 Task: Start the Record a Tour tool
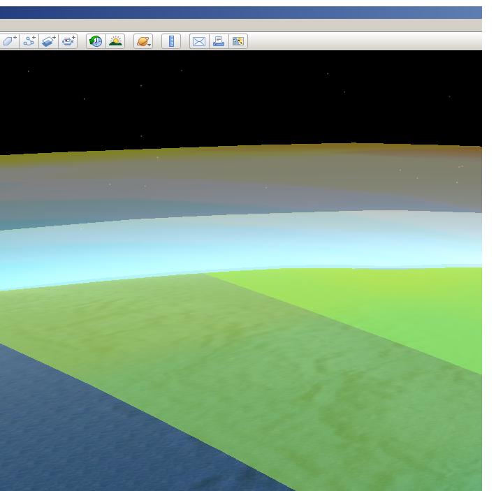[x=68, y=41]
